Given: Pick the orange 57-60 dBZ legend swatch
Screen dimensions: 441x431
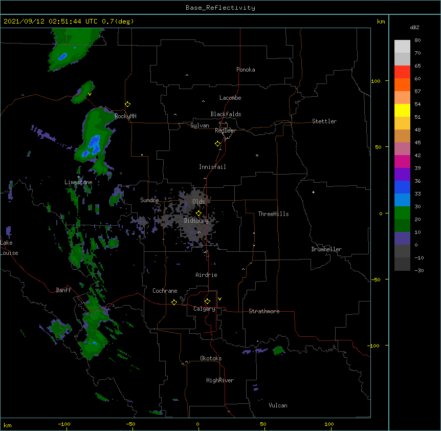Looking at the screenshot, I should tap(402, 85).
